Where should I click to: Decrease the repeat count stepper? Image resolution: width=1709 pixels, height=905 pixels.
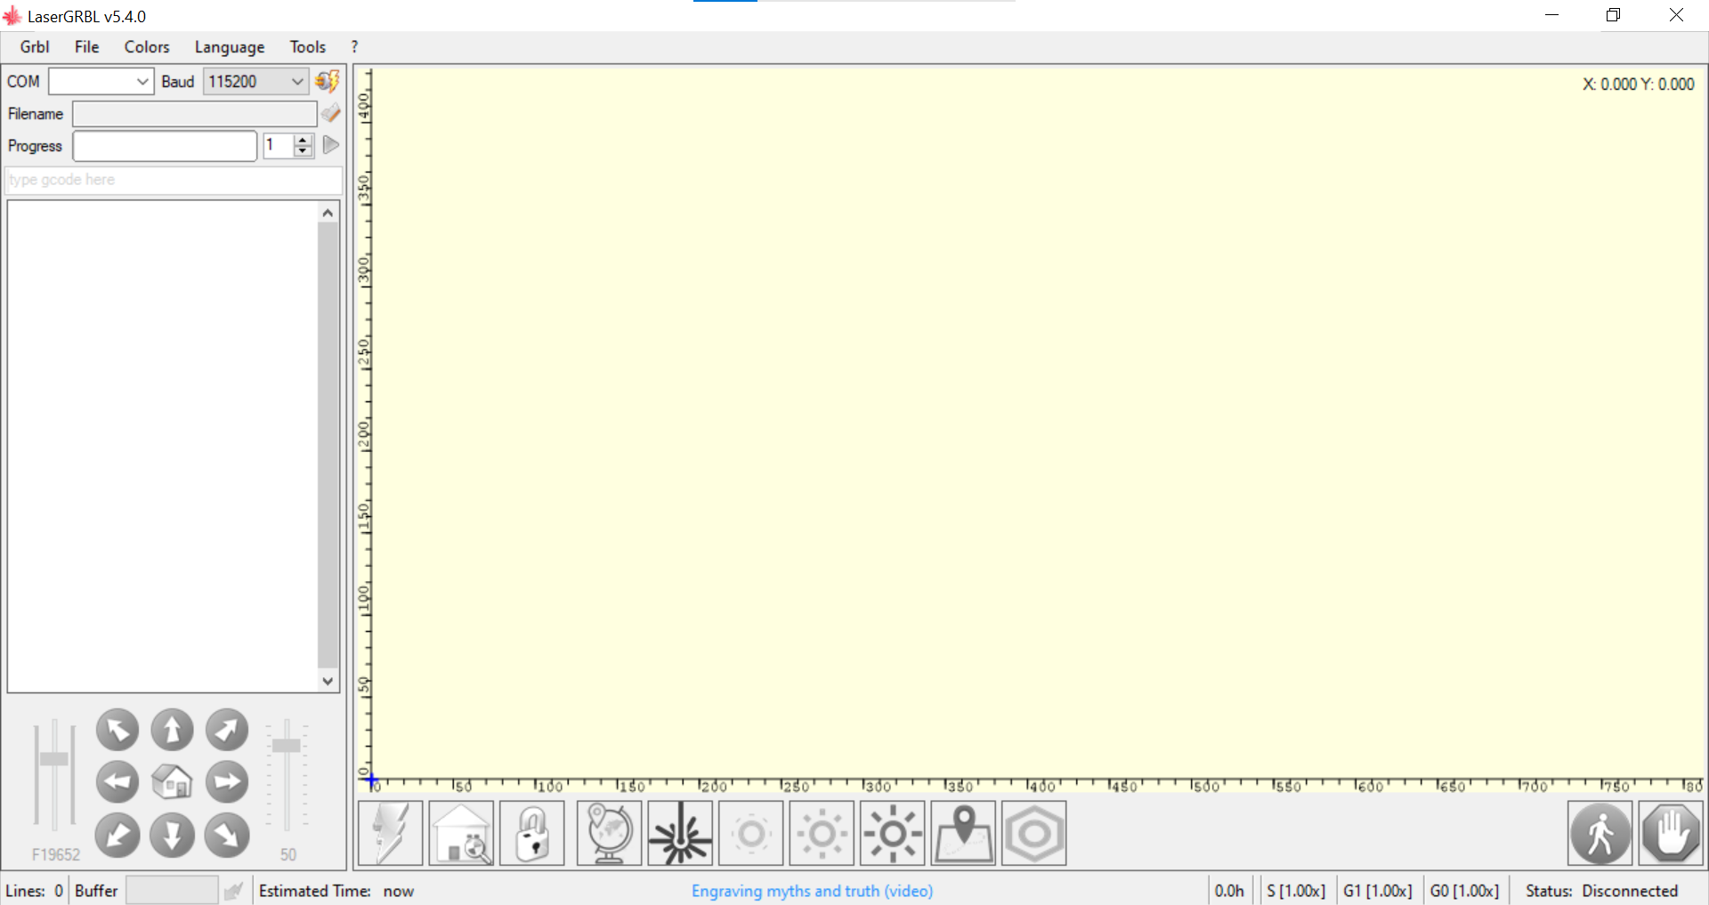(x=304, y=150)
